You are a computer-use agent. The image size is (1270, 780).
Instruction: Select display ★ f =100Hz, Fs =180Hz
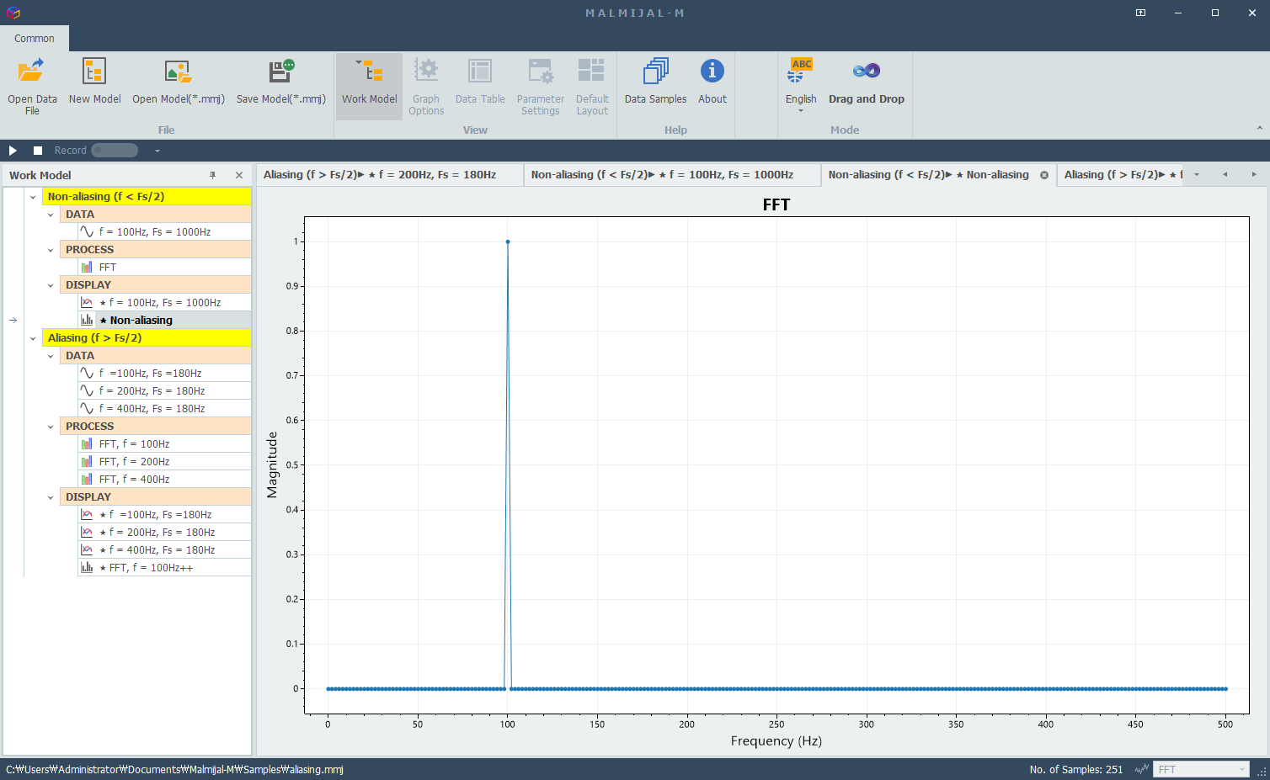click(x=164, y=514)
